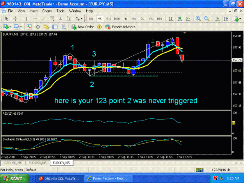The image size is (244, 183).
Task: Switch chart to W1 timeframe
Action: [x=151, y=19]
